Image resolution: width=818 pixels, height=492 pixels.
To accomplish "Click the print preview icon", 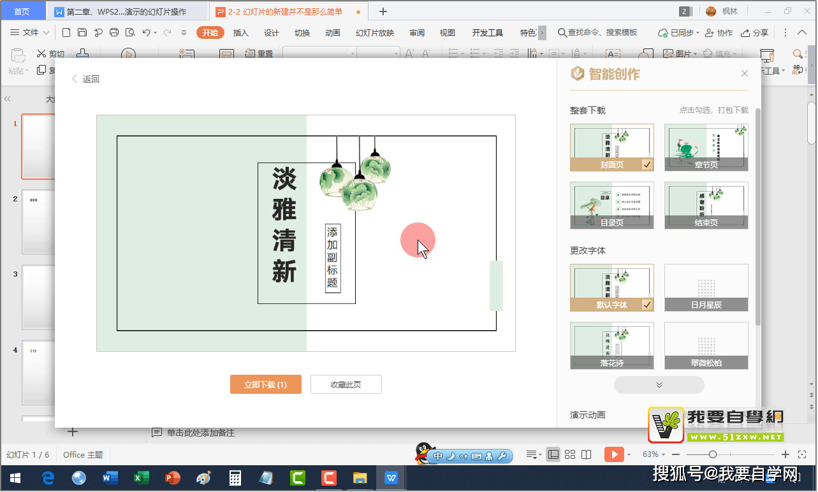I will pos(130,33).
